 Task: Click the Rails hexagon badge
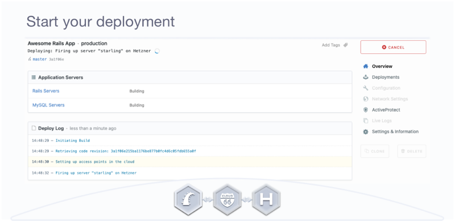click(188, 199)
